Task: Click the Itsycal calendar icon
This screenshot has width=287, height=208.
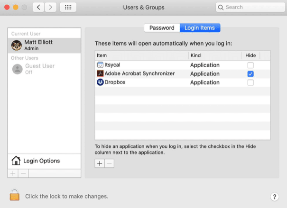Action: click(100, 65)
